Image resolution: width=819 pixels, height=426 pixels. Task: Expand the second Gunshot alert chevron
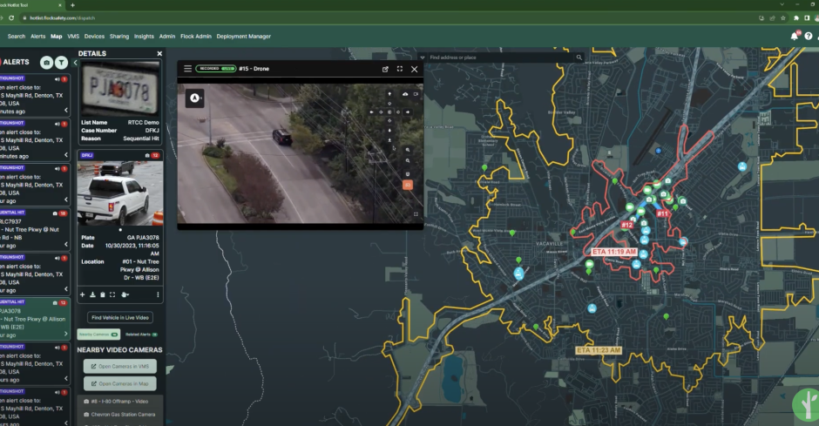[66, 154]
